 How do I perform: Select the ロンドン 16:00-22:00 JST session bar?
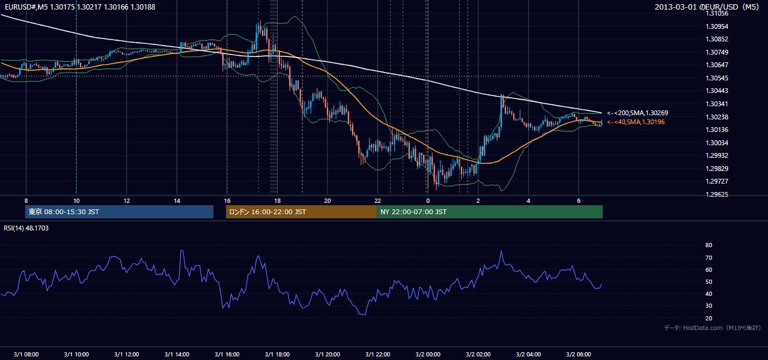pyautogui.click(x=301, y=212)
